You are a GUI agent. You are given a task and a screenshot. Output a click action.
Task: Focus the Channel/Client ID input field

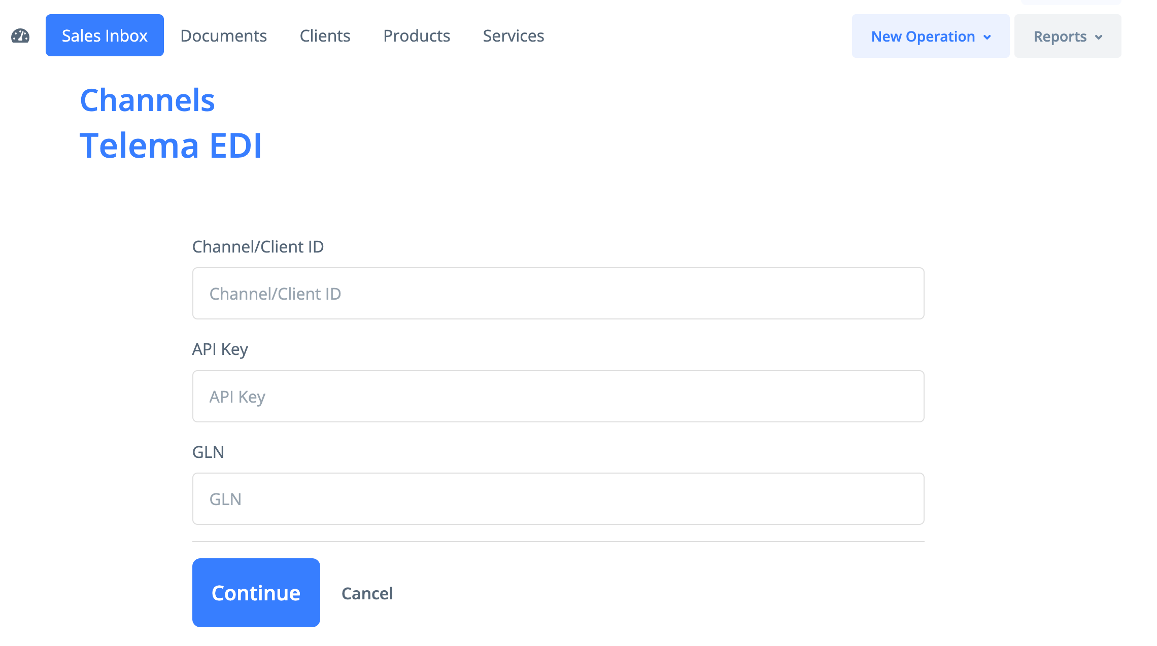(558, 294)
